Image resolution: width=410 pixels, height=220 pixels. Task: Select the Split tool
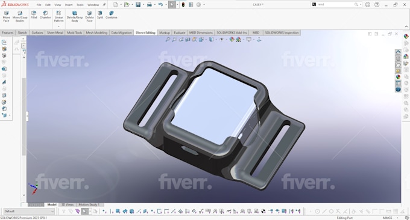100,15
